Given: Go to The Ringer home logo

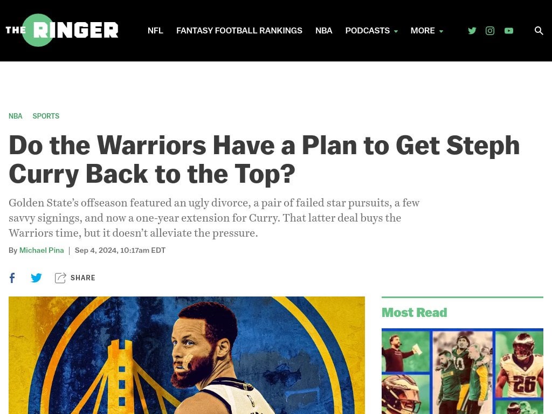Looking at the screenshot, I should coord(62,30).
